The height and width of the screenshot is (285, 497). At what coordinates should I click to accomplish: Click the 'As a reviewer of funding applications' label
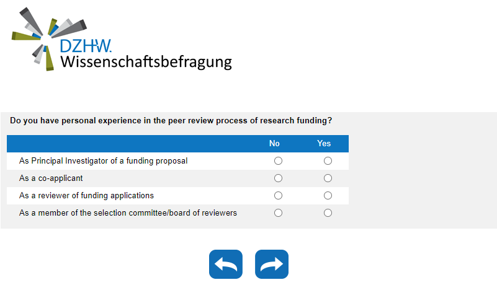[86, 196]
